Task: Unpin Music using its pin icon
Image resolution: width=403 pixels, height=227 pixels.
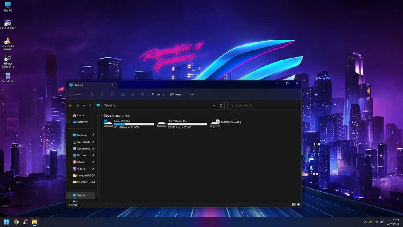Action: pyautogui.click(x=93, y=162)
